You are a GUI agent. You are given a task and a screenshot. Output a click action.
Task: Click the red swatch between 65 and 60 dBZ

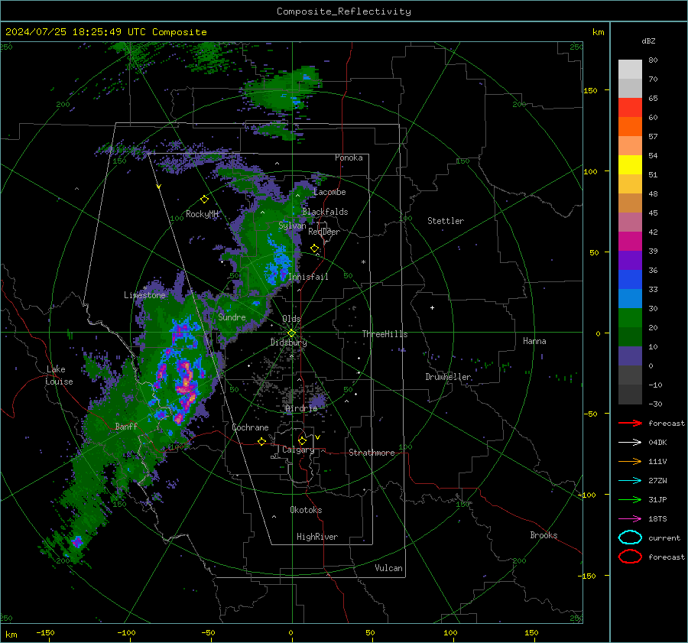click(x=630, y=107)
